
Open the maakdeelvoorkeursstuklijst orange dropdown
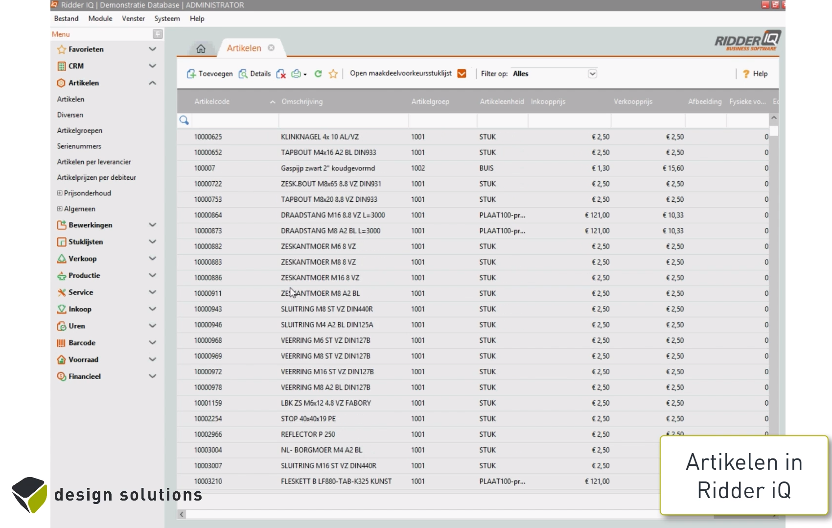(x=462, y=73)
